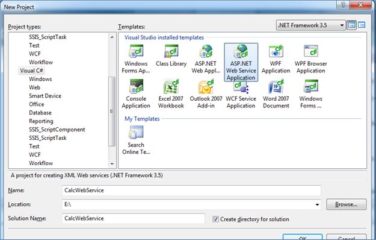The width and height of the screenshot is (376, 240).
Task: Select SSIS_ScriptTask below SSIS_ScriptComponent
Action: tap(48, 138)
